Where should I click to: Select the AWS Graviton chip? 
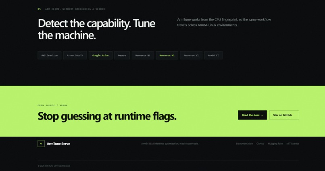pyautogui.click(x=49, y=56)
